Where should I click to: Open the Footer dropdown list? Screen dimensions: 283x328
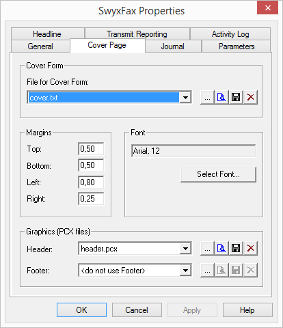point(185,271)
